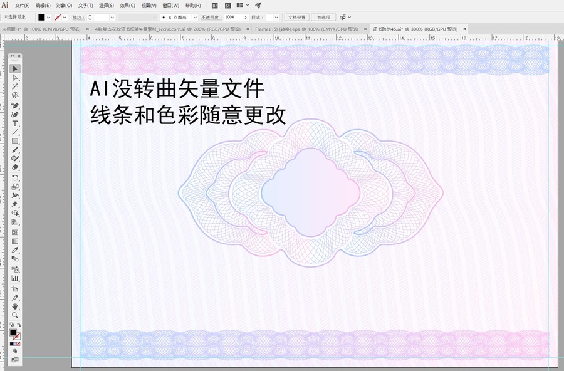Screen dimensions: 564x371
Task: Click the 首选项 button
Action: pos(324,18)
